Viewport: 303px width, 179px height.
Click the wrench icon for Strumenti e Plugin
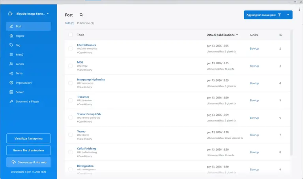pyautogui.click(x=11, y=101)
